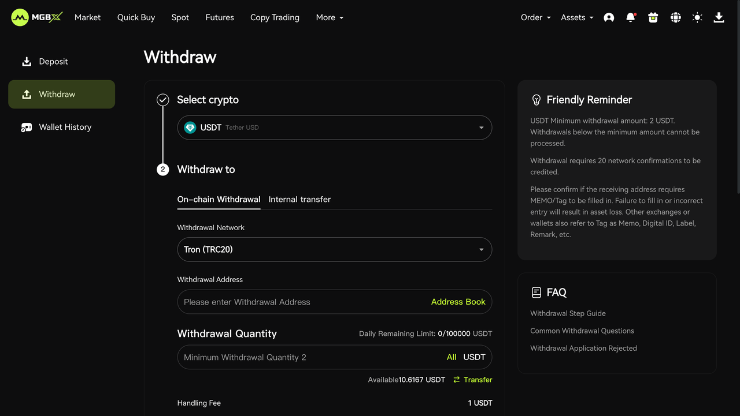
Task: Click the Handling Fee label
Action: 199,403
